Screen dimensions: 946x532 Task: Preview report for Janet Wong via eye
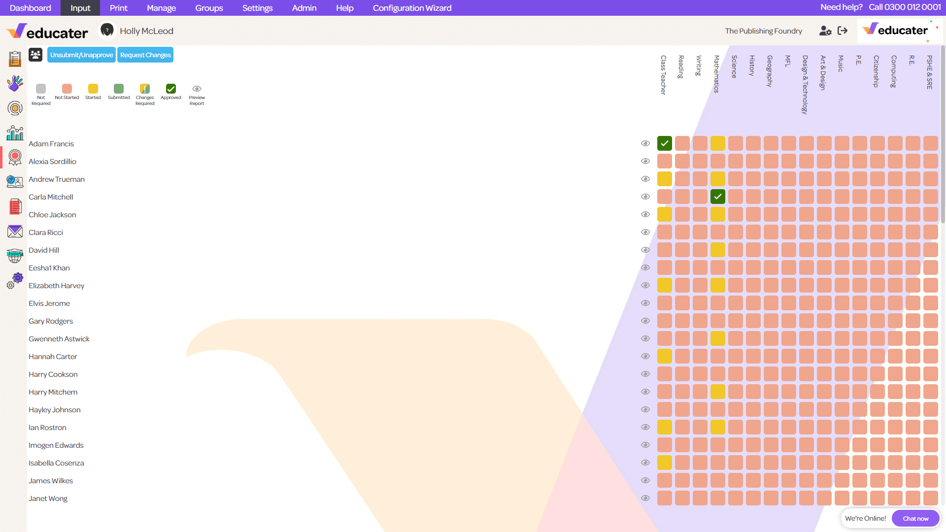click(645, 498)
